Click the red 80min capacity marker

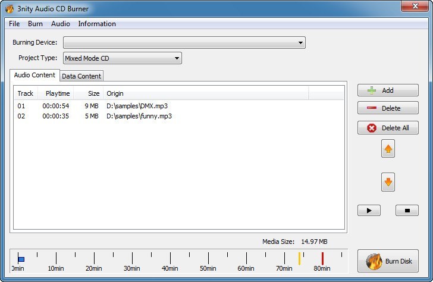click(x=322, y=259)
